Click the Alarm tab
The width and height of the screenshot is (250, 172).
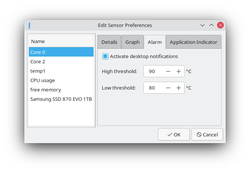(x=155, y=42)
